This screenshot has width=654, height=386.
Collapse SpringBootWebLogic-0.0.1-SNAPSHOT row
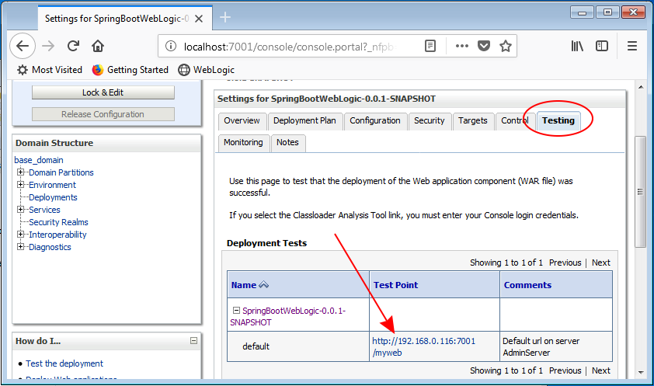[236, 310]
